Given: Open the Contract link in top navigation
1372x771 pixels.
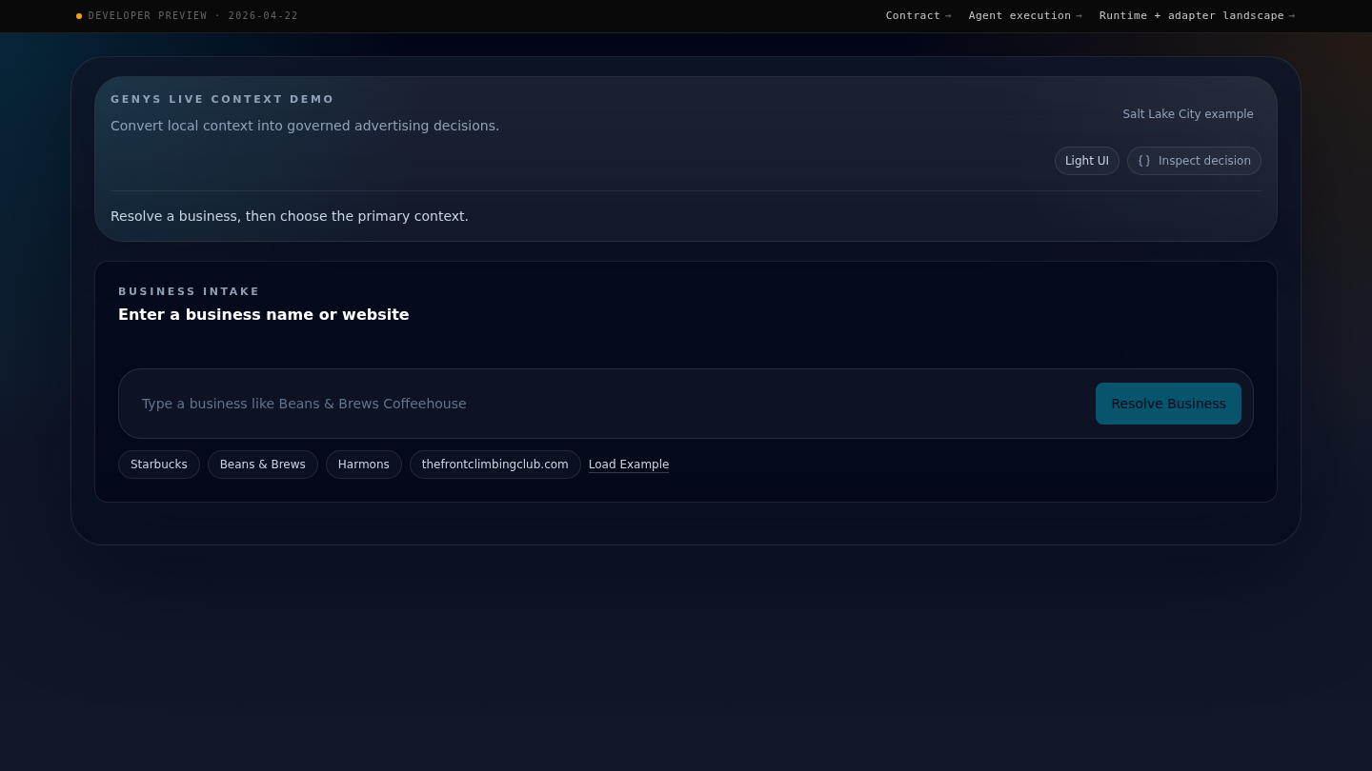Looking at the screenshot, I should pyautogui.click(x=918, y=15).
